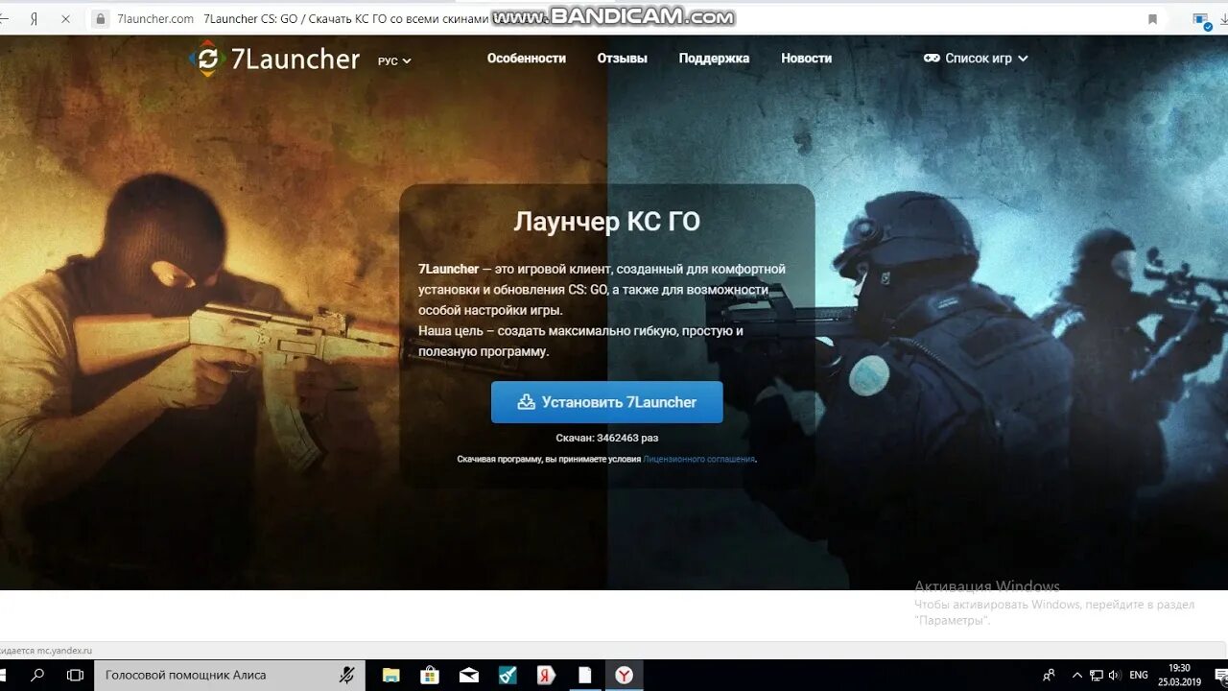Click the Скачан: 3462463 раз text
1228x691 pixels.
point(607,438)
